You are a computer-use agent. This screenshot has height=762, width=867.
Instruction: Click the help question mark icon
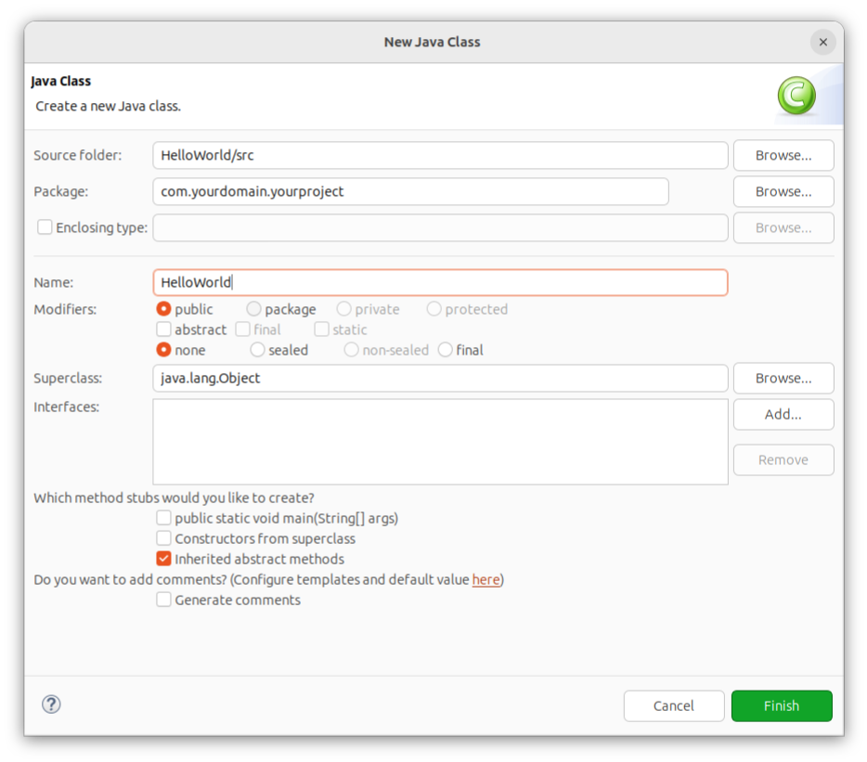pos(51,704)
